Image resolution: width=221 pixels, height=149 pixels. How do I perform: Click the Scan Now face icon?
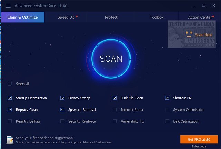(189, 34)
